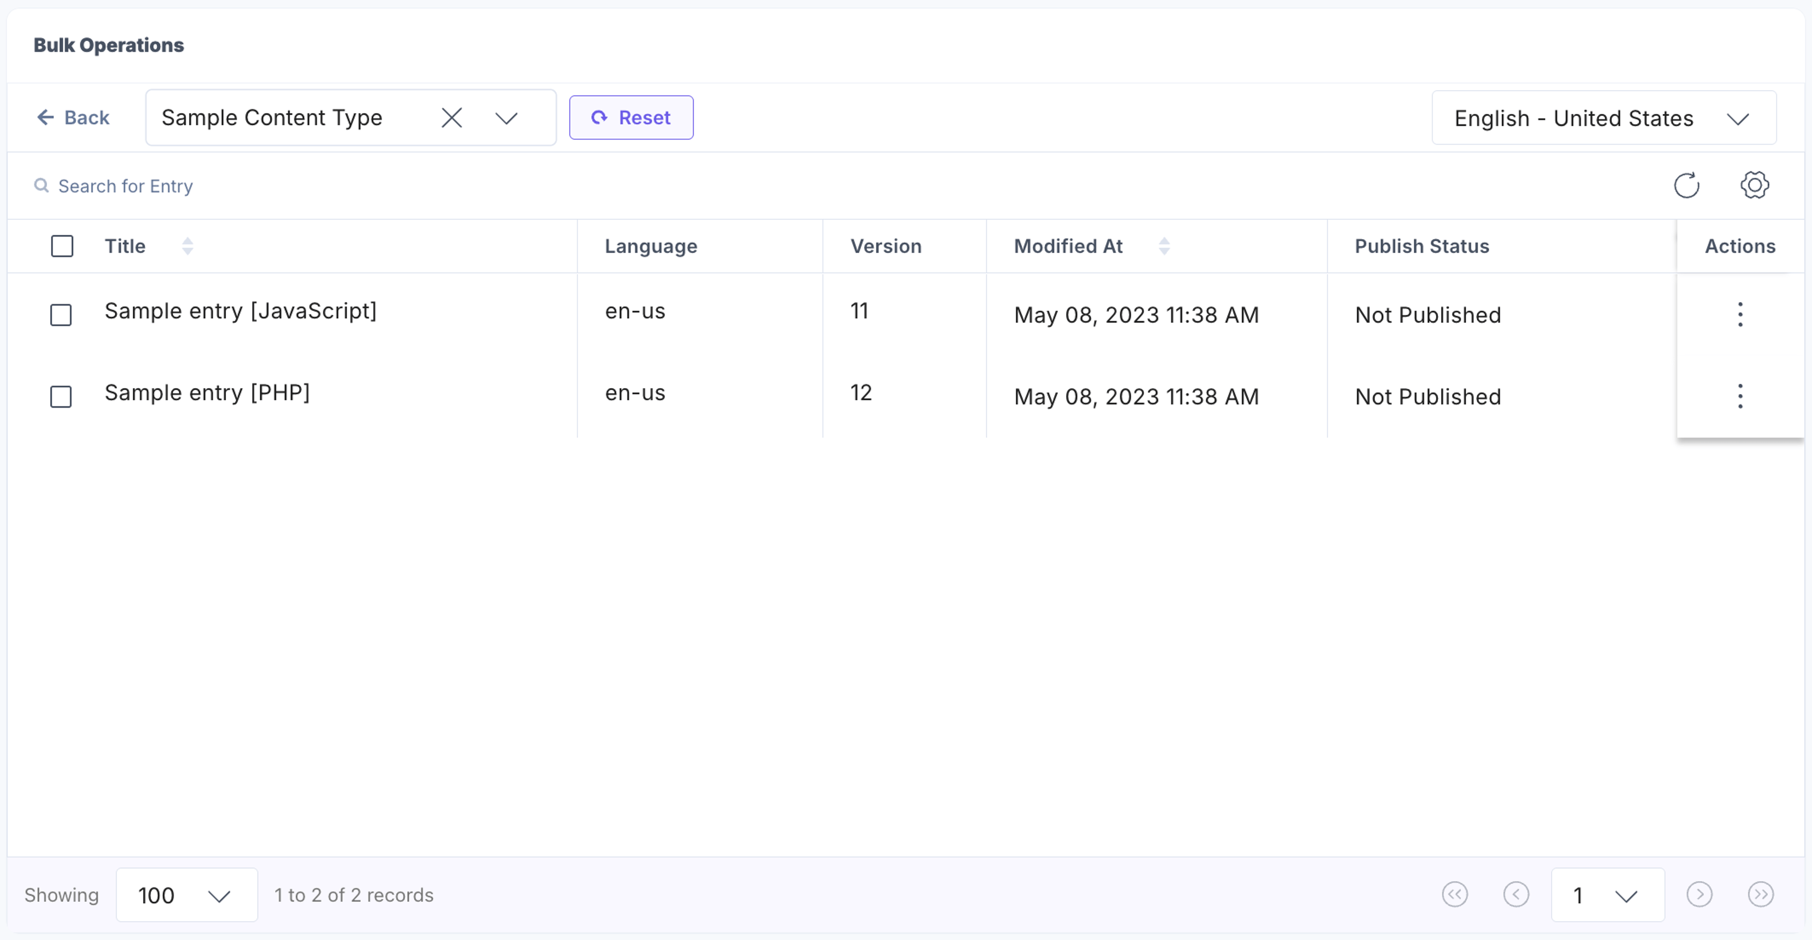Screen dimensions: 1812x940
Task: Toggle the select-all checkbox in header
Action: click(62, 246)
